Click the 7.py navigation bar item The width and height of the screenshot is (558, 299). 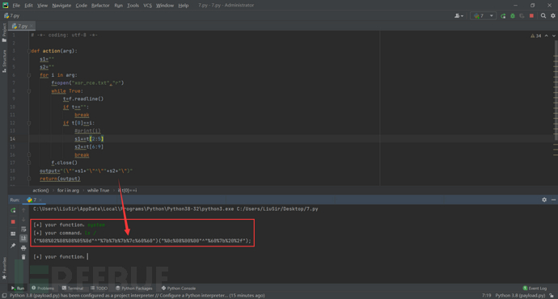coord(12,16)
